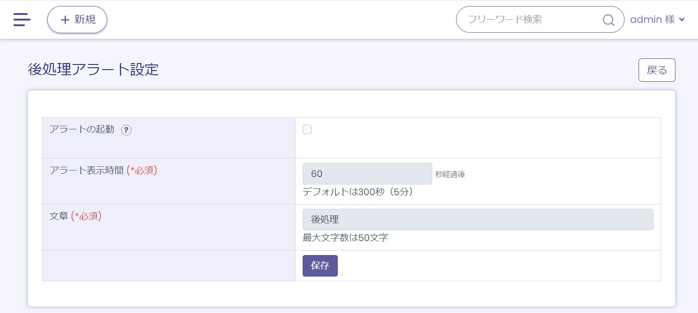
Task: Click the デフォルトは300秒 hint text
Action: click(358, 192)
